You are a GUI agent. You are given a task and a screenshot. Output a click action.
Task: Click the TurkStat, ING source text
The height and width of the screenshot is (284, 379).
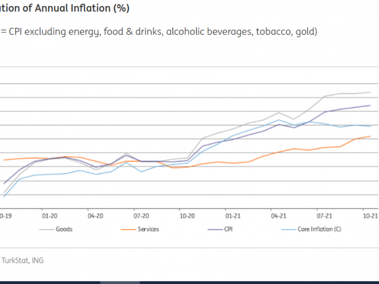(23, 260)
